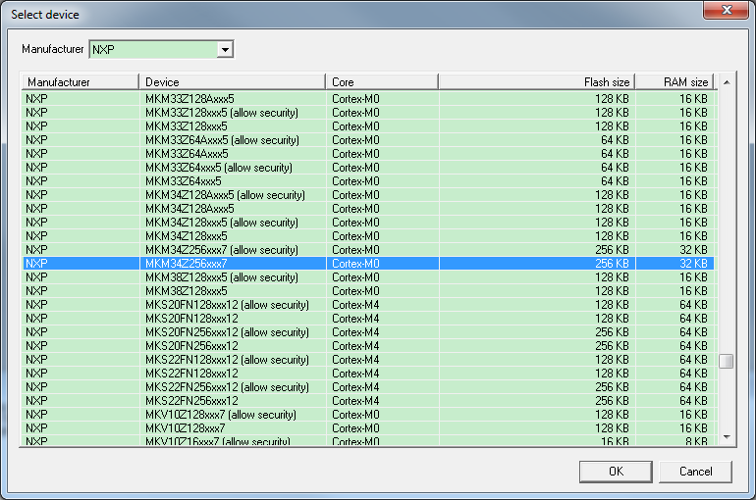Select MKM34Z128xxx5 (allow security) row
The image size is (756, 500).
tap(368, 223)
